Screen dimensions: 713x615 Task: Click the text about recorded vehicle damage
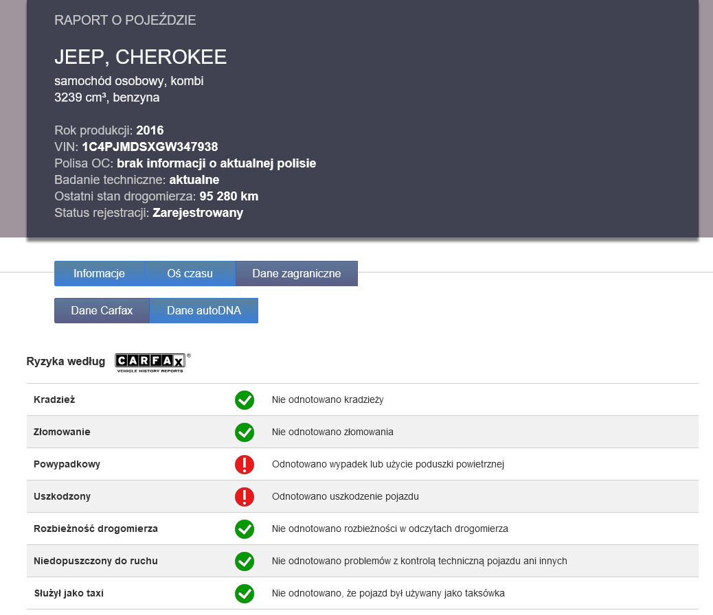(346, 496)
